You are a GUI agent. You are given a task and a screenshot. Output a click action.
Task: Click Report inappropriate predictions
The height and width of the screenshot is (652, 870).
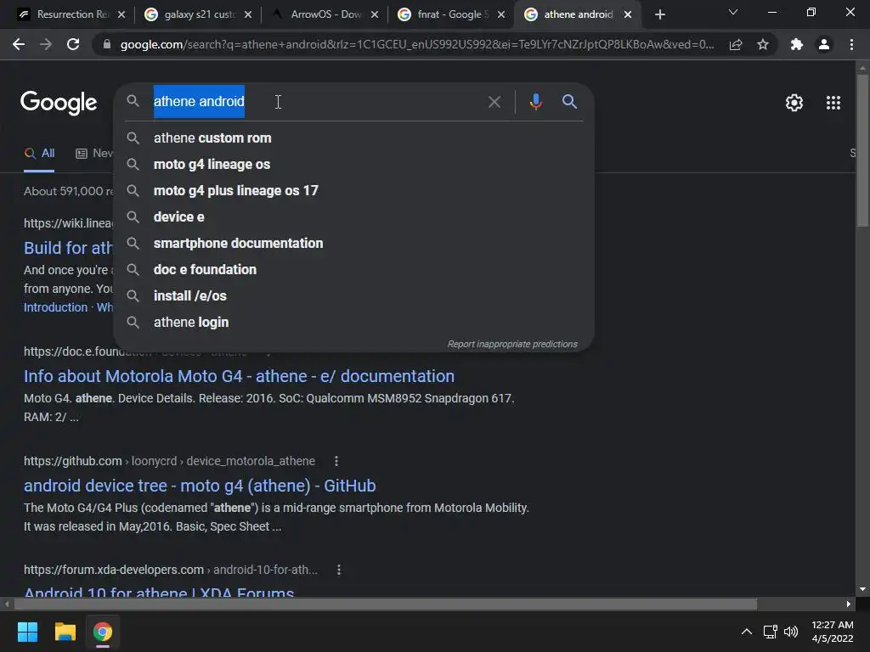[x=512, y=345]
